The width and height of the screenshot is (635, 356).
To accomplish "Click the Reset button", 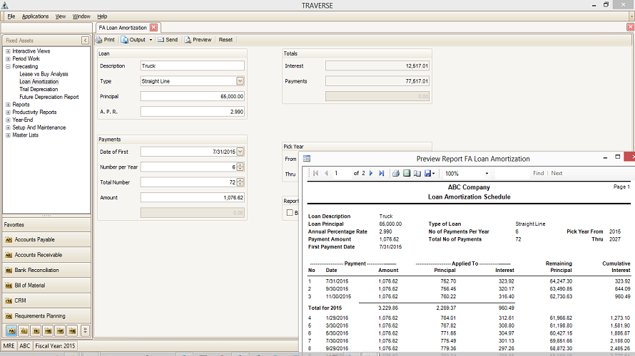I will coord(225,40).
